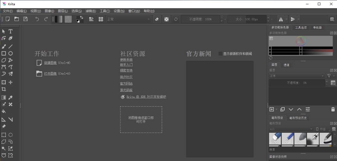
Task: Toggle preserve alpha button in toolbar
Action: [x=166, y=19]
